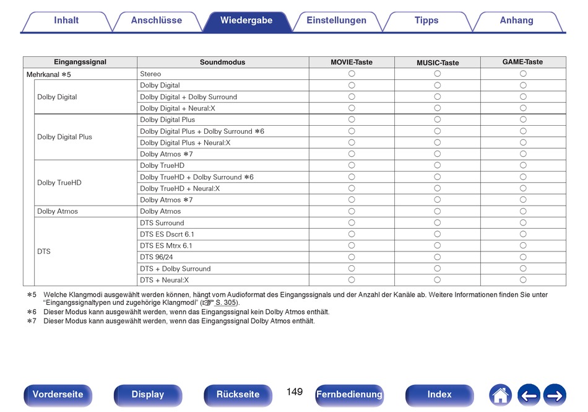
Task: Select Dolby Atmos input signal cell
Action: click(x=85, y=211)
